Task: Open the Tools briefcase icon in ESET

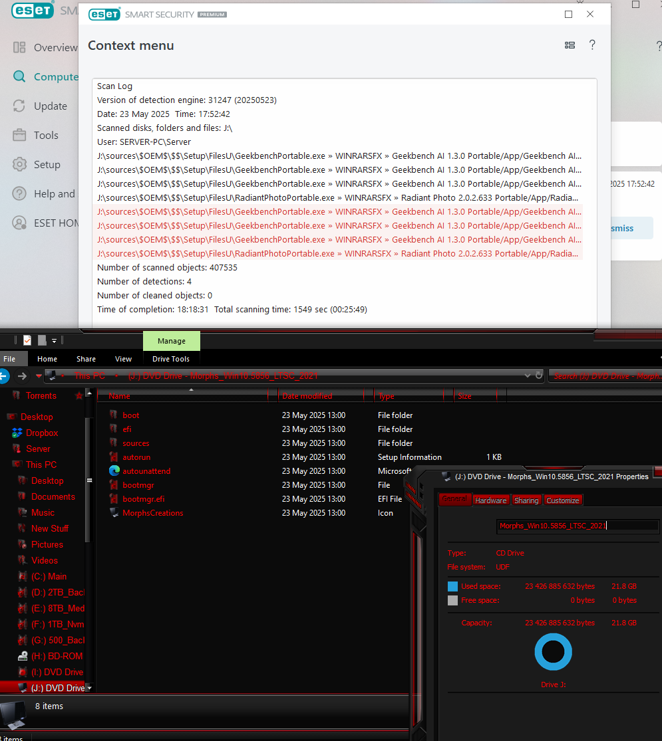Action: pyautogui.click(x=19, y=135)
